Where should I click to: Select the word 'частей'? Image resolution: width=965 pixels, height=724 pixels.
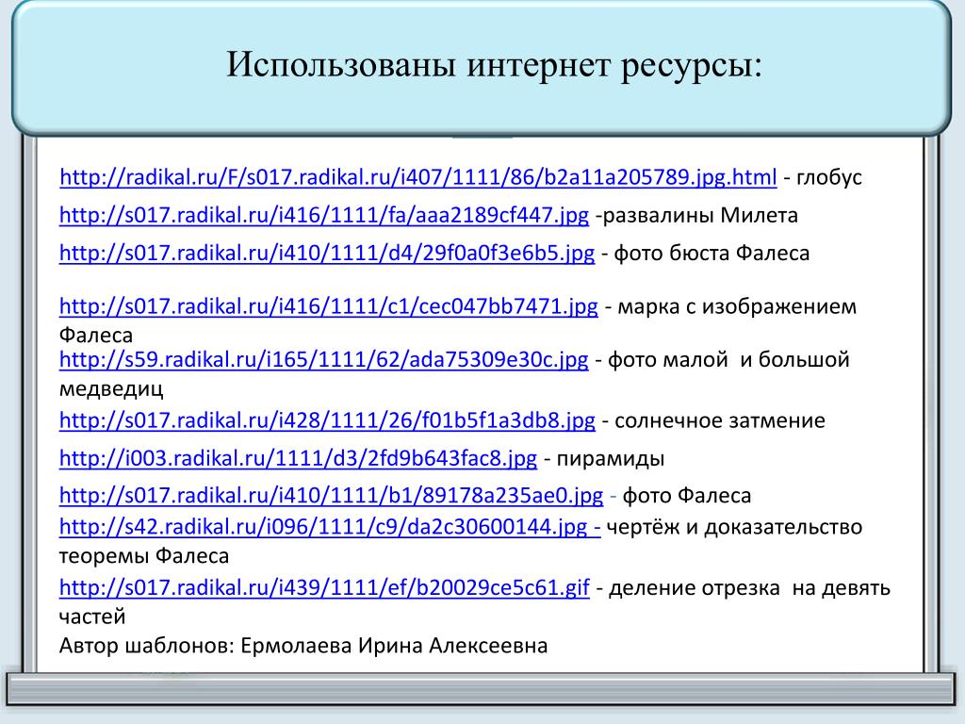coord(92,617)
